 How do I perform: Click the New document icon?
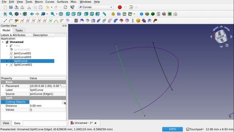tap(5, 7)
